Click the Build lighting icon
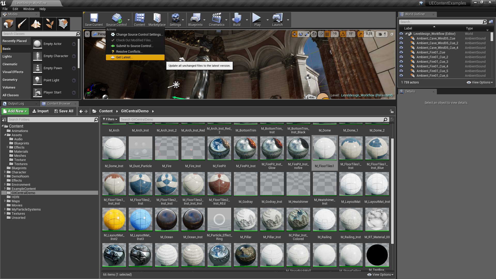Image resolution: width=496 pixels, height=279 pixels. coord(237,20)
